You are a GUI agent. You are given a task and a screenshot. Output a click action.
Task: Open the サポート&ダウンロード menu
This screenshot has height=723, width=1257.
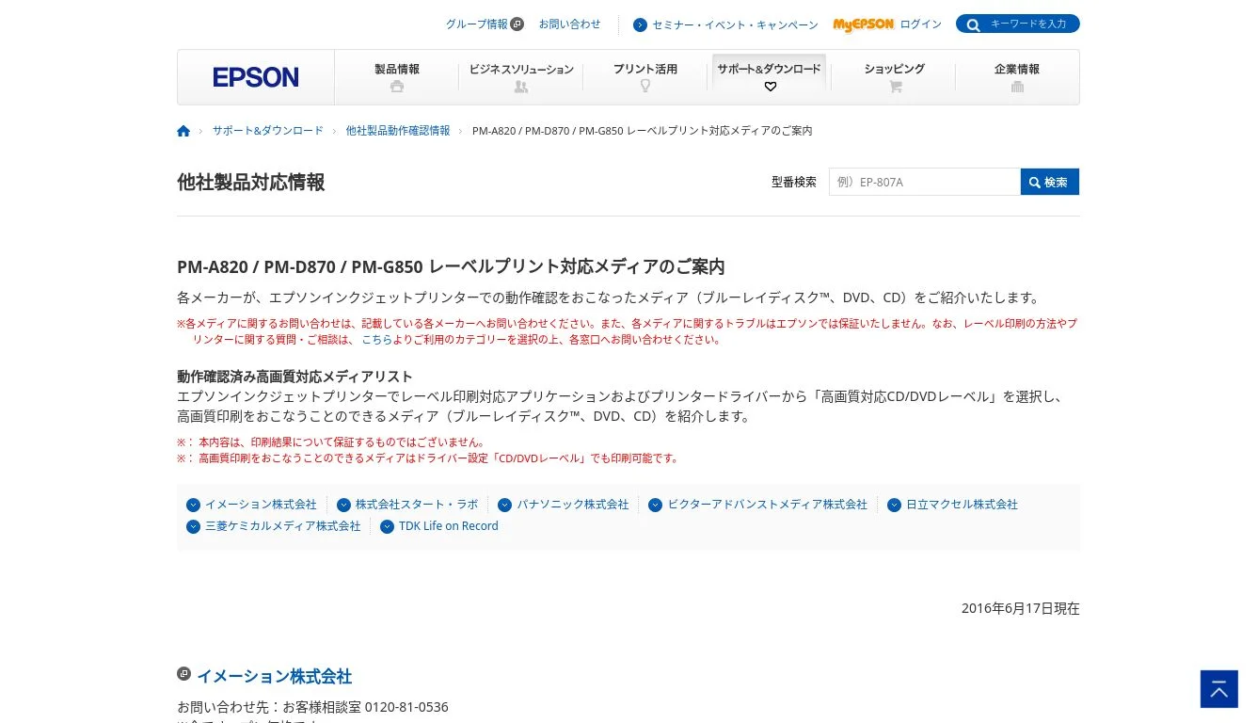pyautogui.click(x=770, y=77)
